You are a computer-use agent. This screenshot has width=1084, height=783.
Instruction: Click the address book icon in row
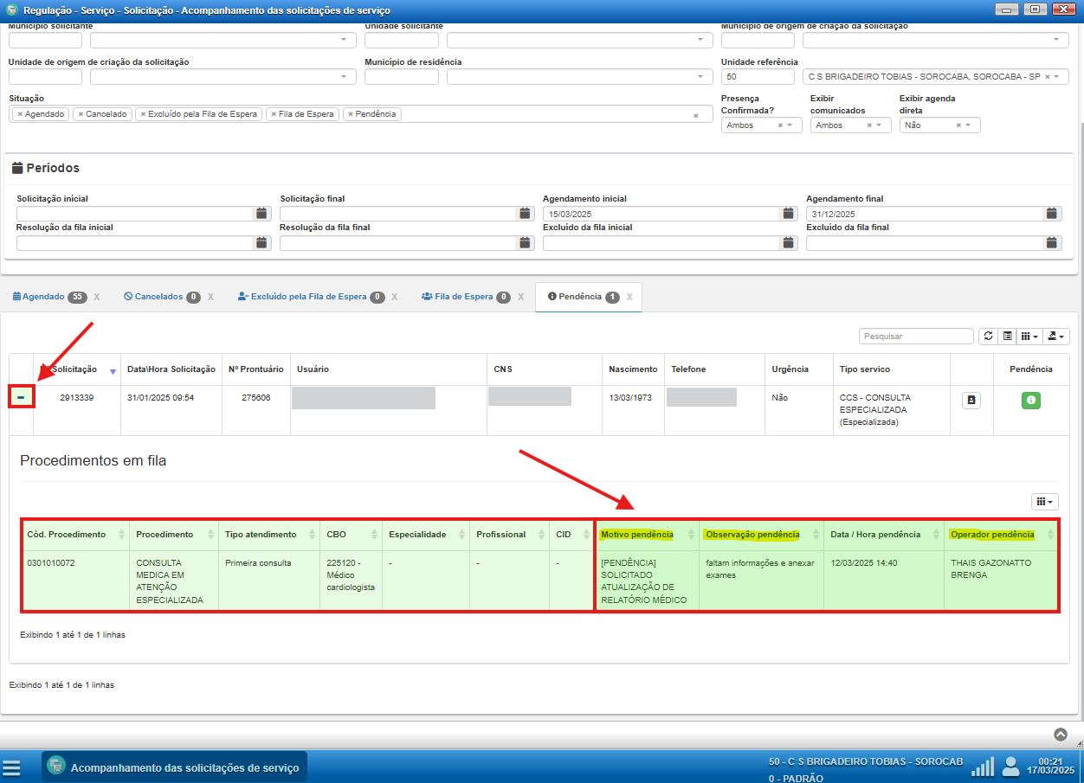(971, 401)
